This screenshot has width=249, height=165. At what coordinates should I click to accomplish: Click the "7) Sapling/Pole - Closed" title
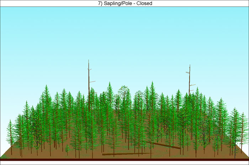coord(124,3)
